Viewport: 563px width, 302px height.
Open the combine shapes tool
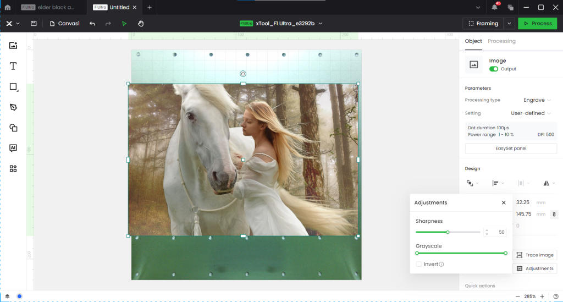[x=13, y=128]
